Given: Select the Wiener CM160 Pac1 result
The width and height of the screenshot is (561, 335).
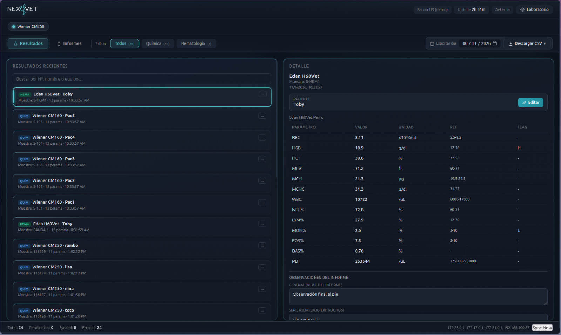Looking at the screenshot, I should pos(142,205).
